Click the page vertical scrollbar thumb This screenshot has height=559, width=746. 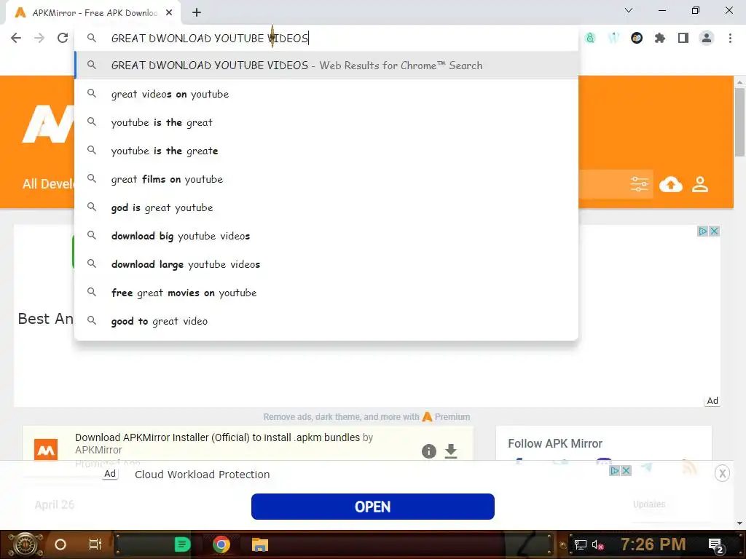(739, 122)
